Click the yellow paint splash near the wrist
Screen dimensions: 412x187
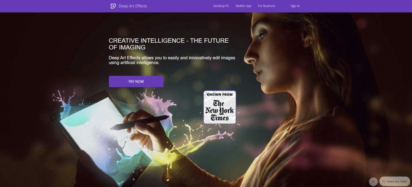184,147
